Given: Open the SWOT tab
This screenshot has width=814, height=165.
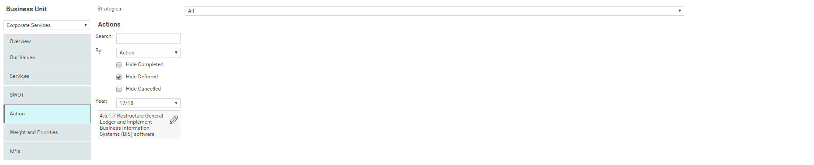Looking at the screenshot, I should click(x=47, y=95).
